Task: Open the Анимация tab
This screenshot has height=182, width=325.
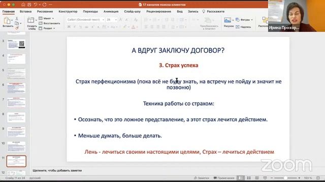Action: (111, 12)
